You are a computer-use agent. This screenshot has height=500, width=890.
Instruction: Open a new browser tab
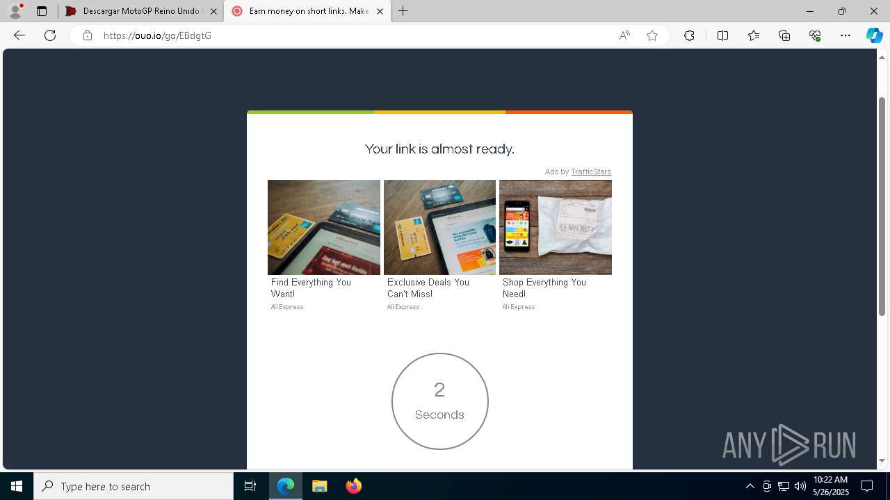click(x=403, y=11)
